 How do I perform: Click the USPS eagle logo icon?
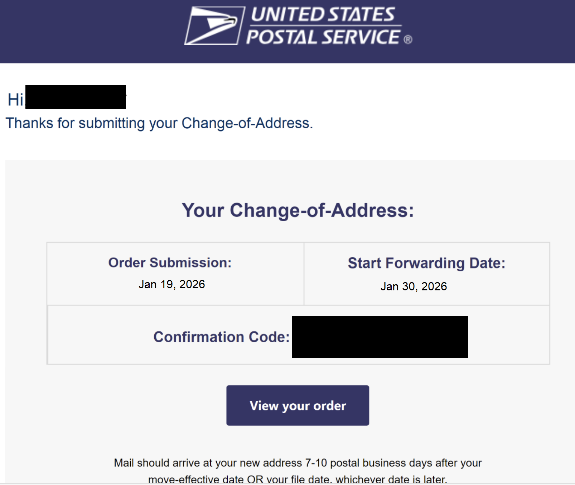[x=214, y=26]
